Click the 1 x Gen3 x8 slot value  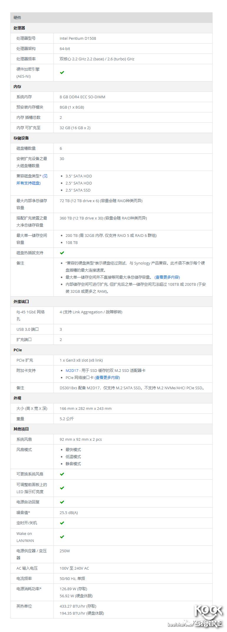(81, 360)
